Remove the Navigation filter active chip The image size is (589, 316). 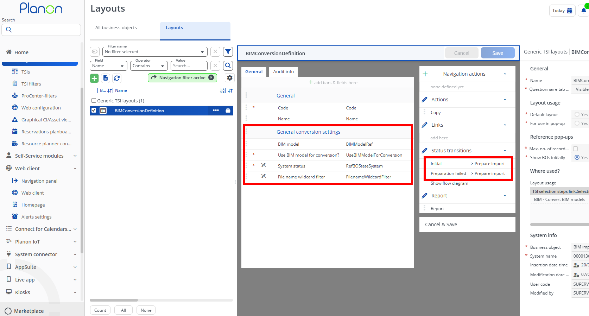click(x=211, y=78)
